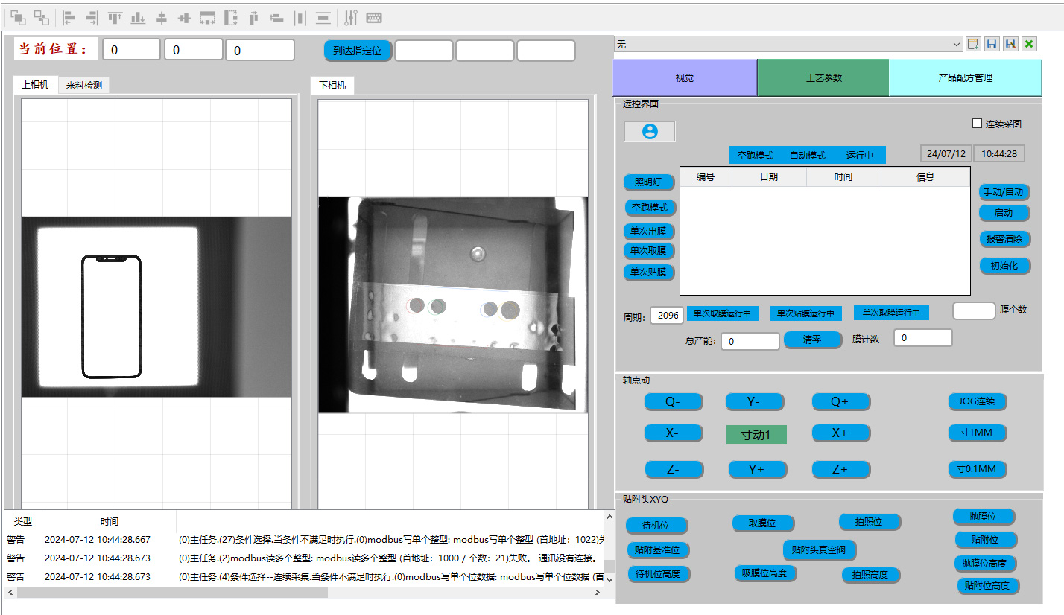This screenshot has height=615, width=1064.
Task: Click the 总产能 input field
Action: pos(749,341)
